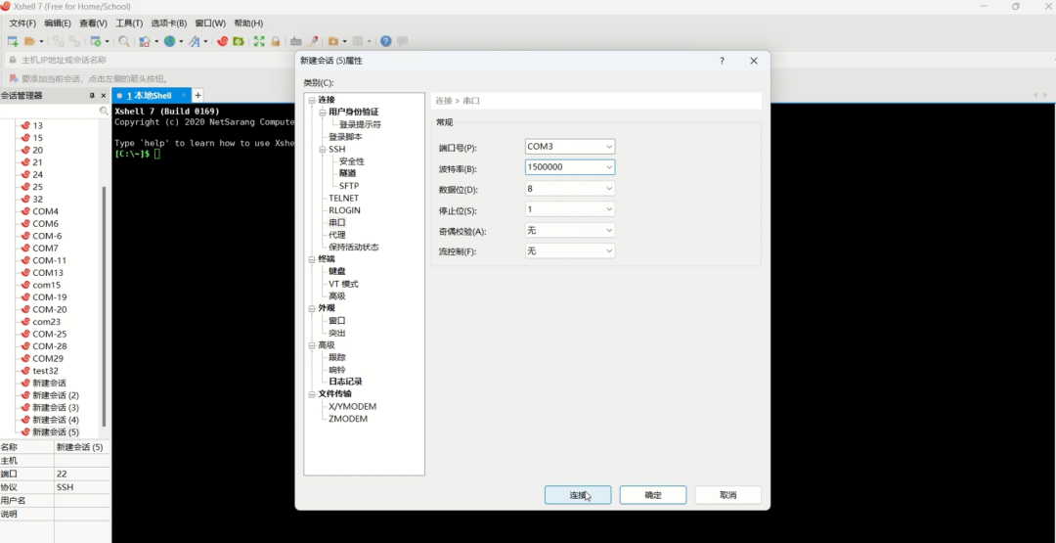This screenshot has height=543, width=1056.
Task: Click the Font toolbar icon
Action: (x=194, y=41)
